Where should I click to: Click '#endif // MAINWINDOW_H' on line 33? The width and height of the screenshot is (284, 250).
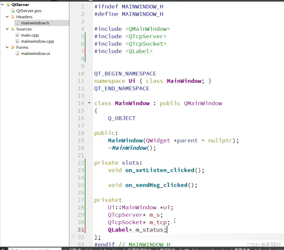132,244
